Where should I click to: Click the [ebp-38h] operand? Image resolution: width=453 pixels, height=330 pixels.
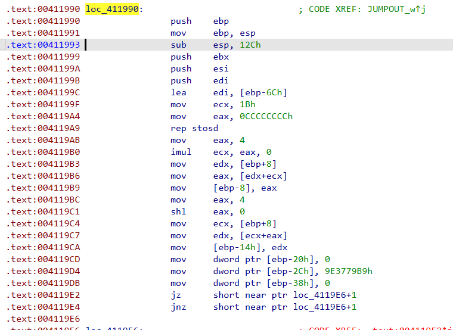click(x=290, y=283)
